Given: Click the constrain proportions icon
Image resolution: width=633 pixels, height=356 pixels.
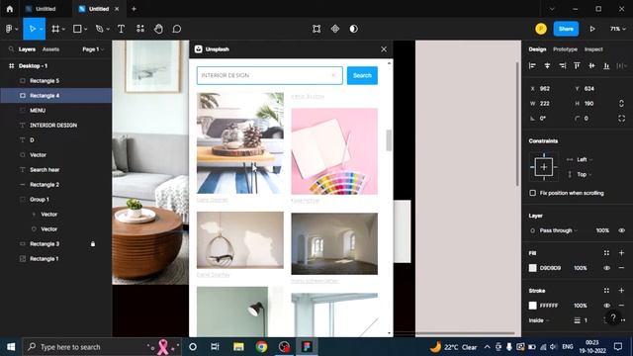Looking at the screenshot, I should pos(621,103).
